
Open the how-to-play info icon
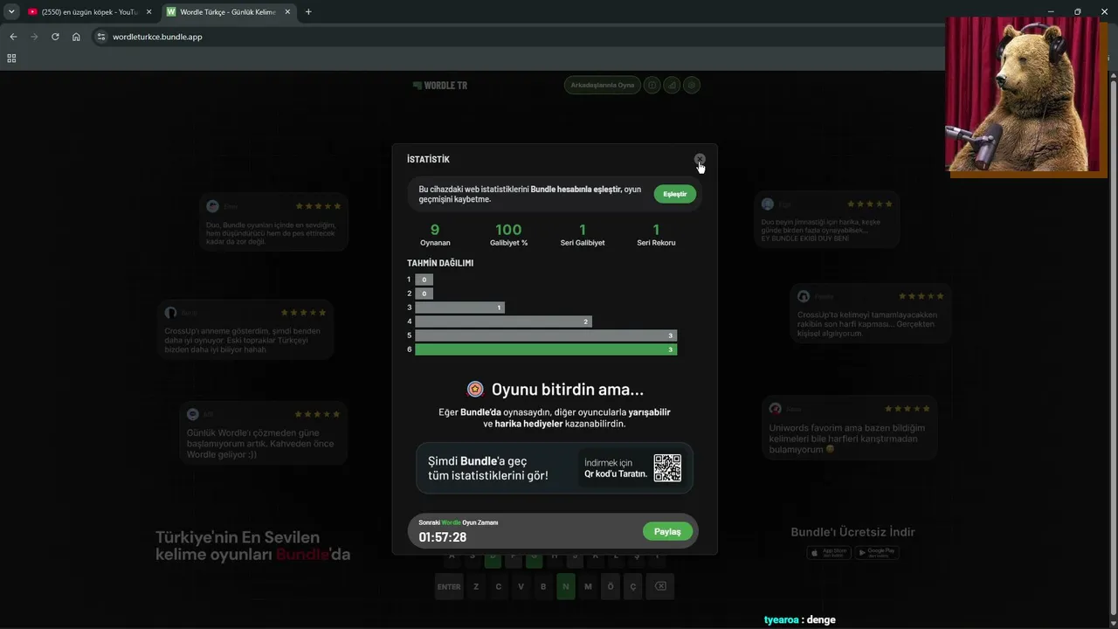click(x=652, y=85)
